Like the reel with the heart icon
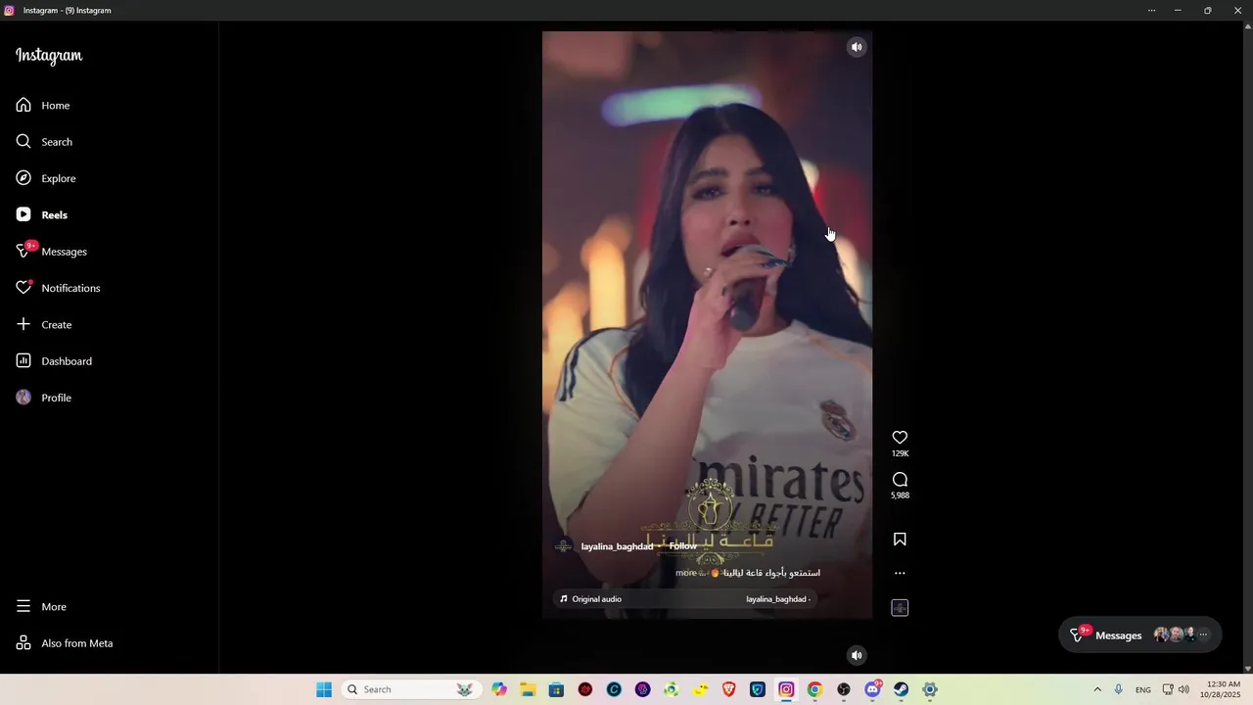The width and height of the screenshot is (1253, 705). 900,438
